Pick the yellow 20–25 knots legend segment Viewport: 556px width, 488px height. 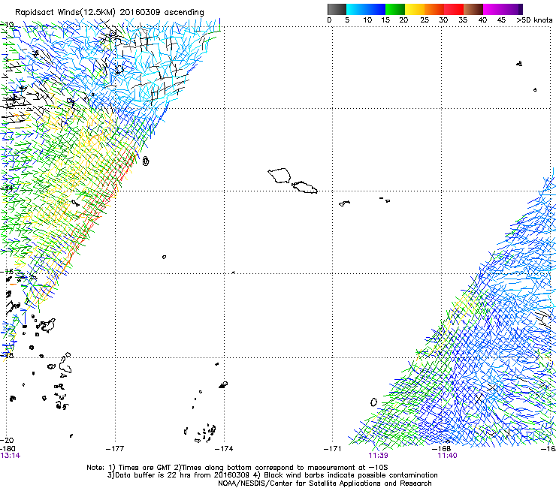click(x=415, y=9)
